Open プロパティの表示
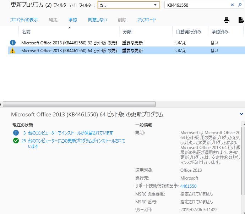Viewport: 245px width, 214px height. (24, 20)
